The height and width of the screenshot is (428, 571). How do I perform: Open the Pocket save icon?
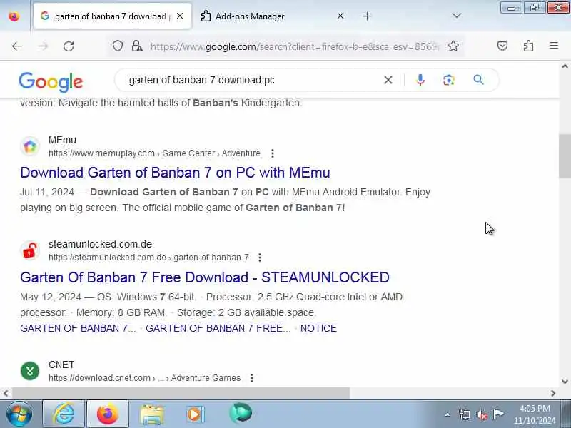click(502, 46)
